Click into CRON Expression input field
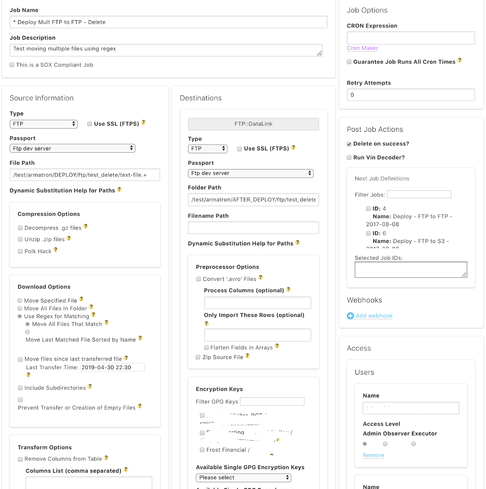The height and width of the screenshot is (489, 486). point(410,38)
